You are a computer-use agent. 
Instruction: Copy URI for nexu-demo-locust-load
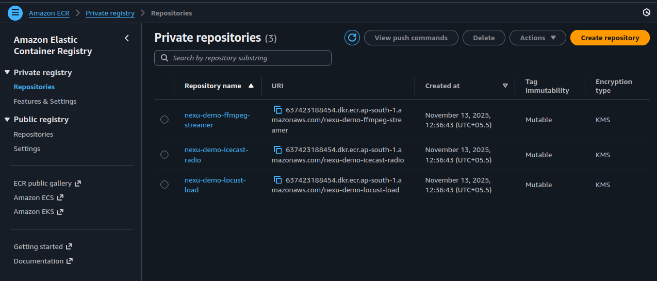click(x=278, y=180)
